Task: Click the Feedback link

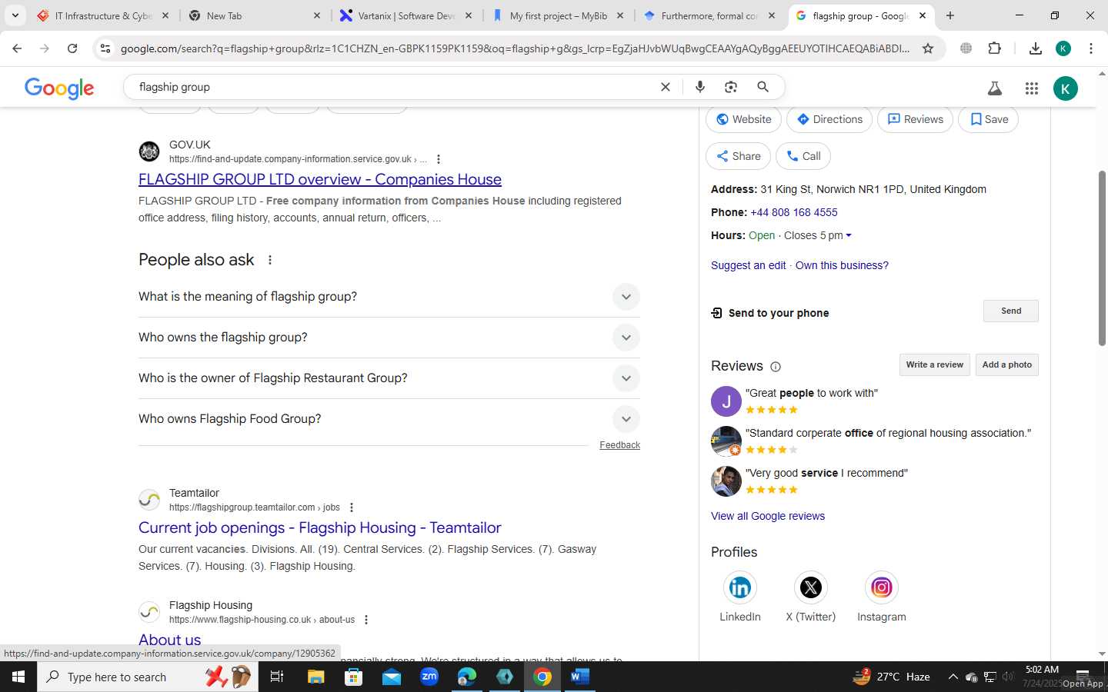Action: [620, 445]
